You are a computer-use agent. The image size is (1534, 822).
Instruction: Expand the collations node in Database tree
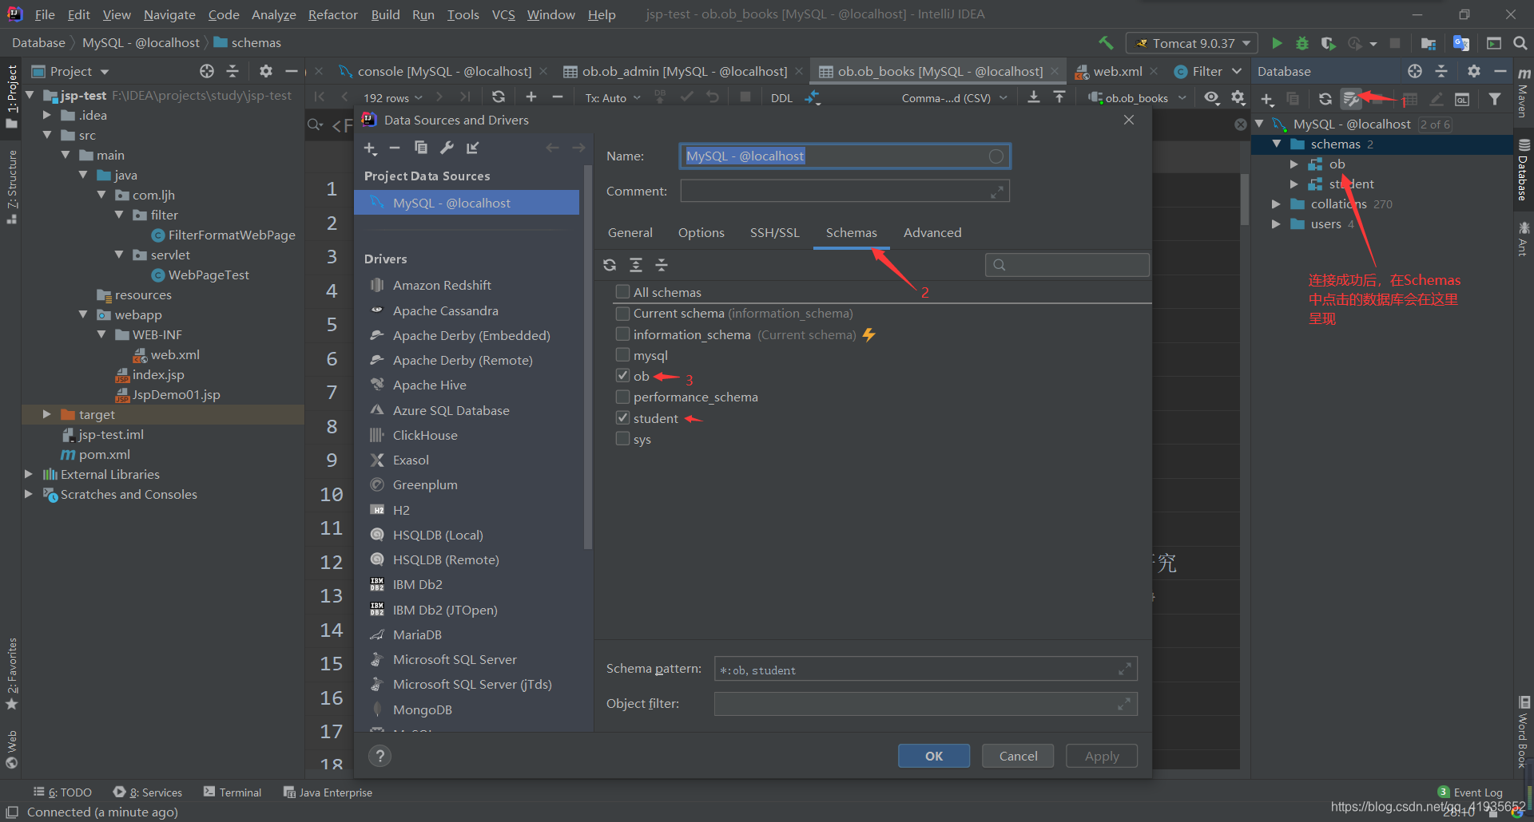coord(1276,204)
